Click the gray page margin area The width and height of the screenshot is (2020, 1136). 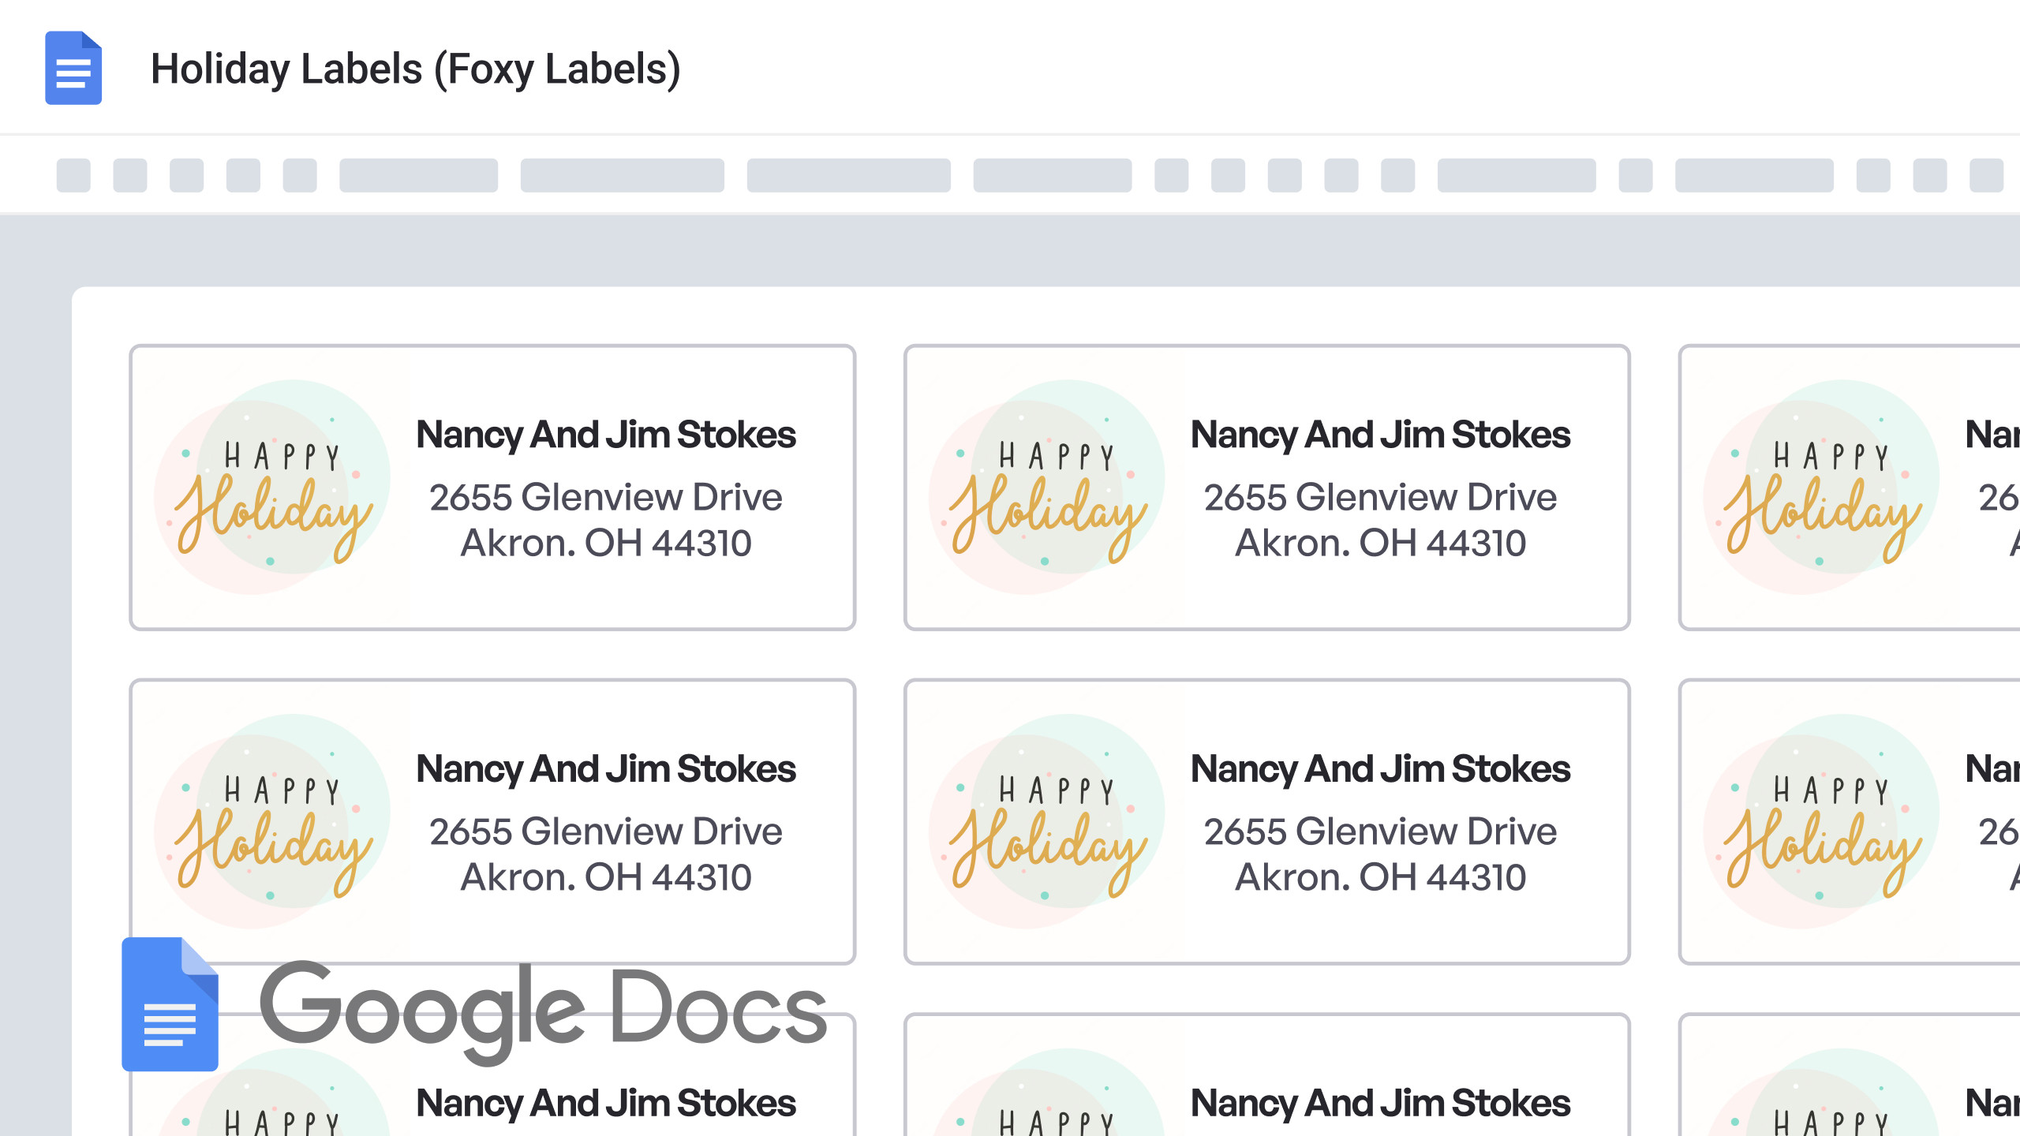[36, 631]
